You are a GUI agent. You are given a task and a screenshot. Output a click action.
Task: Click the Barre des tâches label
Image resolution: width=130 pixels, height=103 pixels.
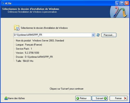pyautogui.click(x=16, y=98)
